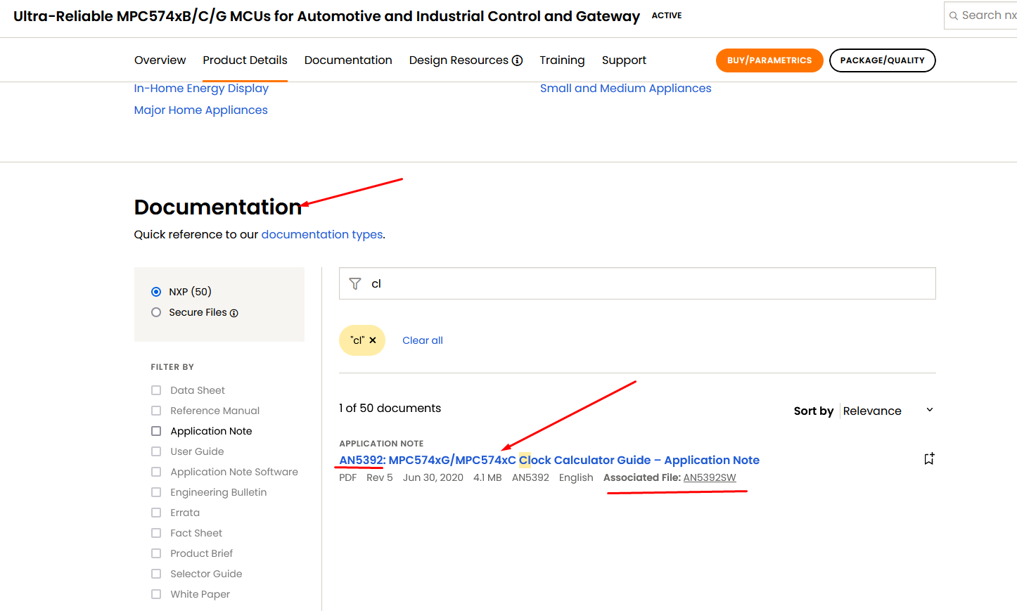Select the Support menu item

(x=623, y=60)
